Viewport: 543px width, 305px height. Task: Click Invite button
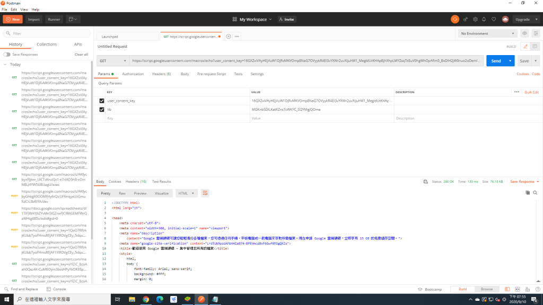[286, 20]
